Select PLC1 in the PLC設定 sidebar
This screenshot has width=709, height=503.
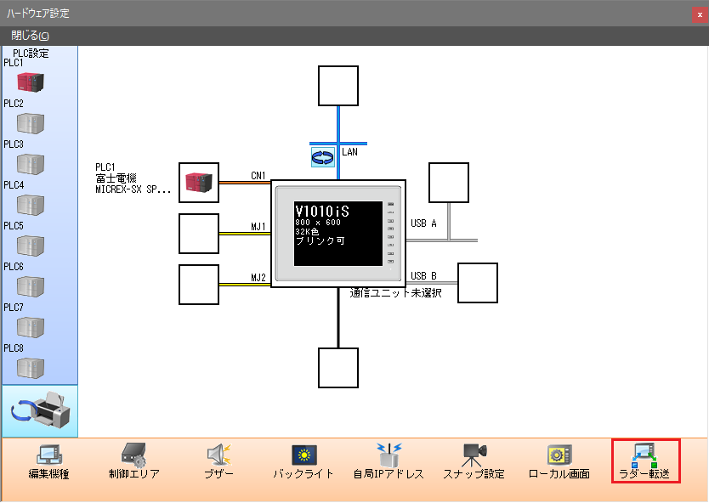(31, 82)
